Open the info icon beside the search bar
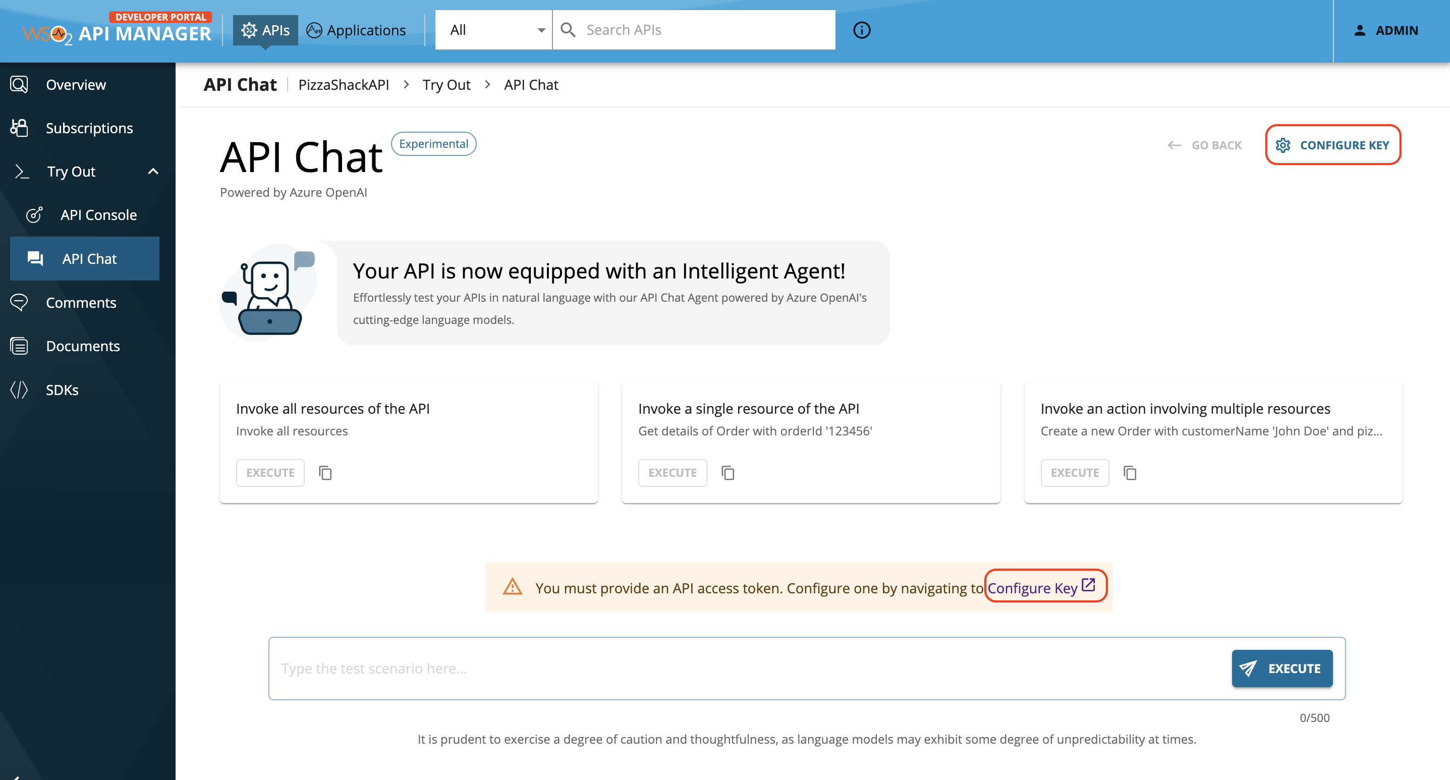 coord(861,30)
